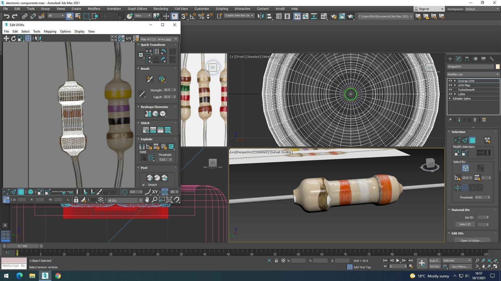Click the Weld Selected icon under Weld
Image resolution: width=501 pixels, height=281 pixels.
coord(151,158)
